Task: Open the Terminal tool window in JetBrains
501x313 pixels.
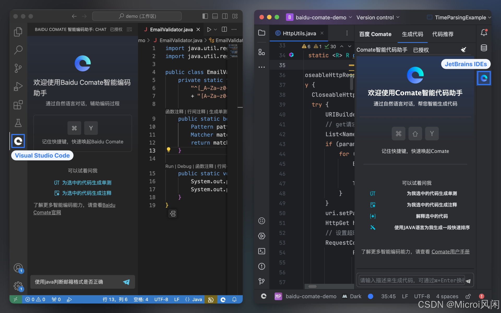Action: [x=261, y=251]
